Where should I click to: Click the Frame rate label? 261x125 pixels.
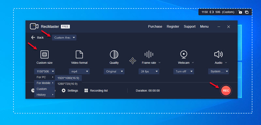(149, 63)
